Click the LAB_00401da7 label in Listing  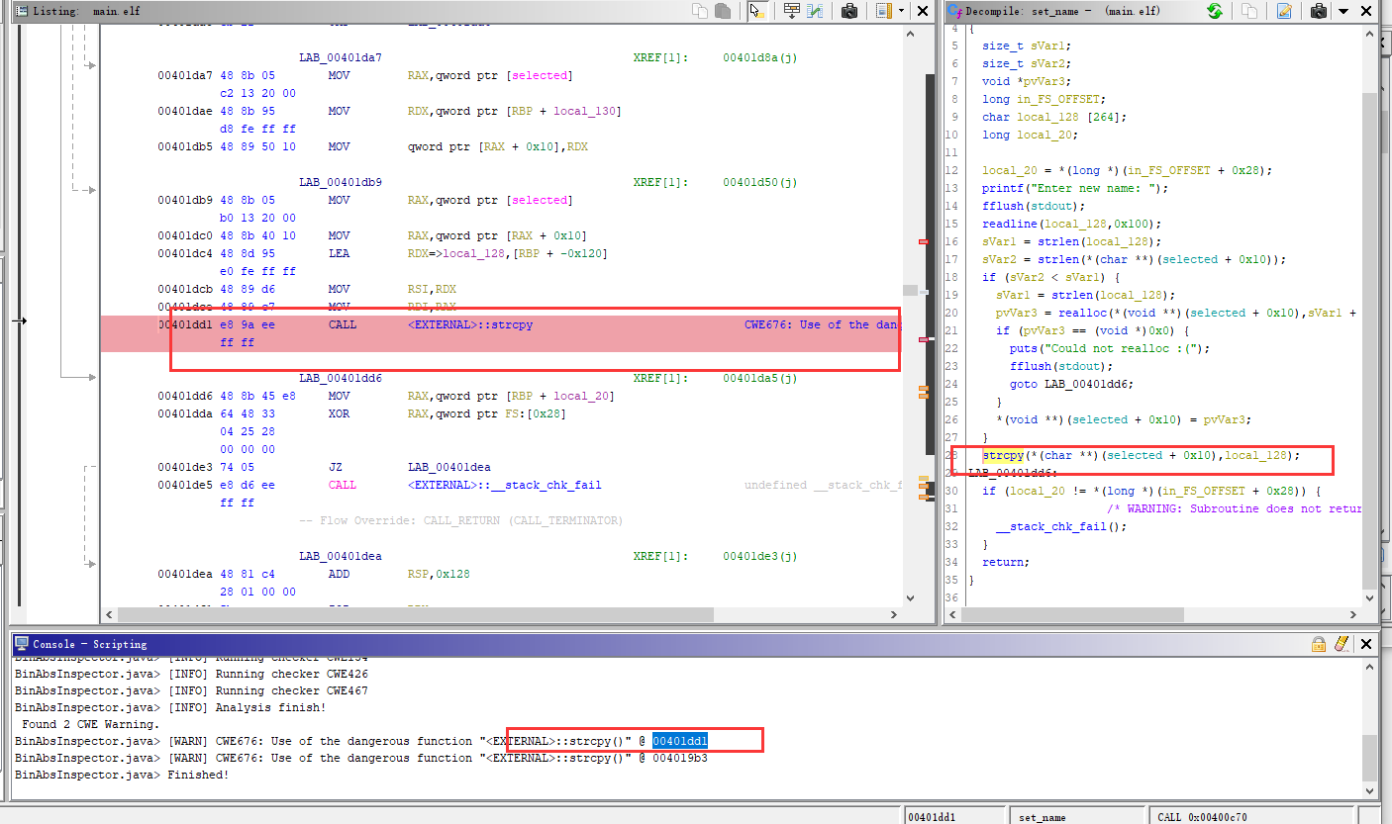pyautogui.click(x=341, y=57)
